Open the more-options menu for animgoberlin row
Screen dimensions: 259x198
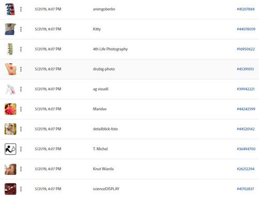21,9
